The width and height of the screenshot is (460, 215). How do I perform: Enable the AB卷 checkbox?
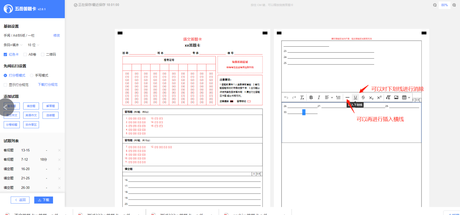point(25,54)
